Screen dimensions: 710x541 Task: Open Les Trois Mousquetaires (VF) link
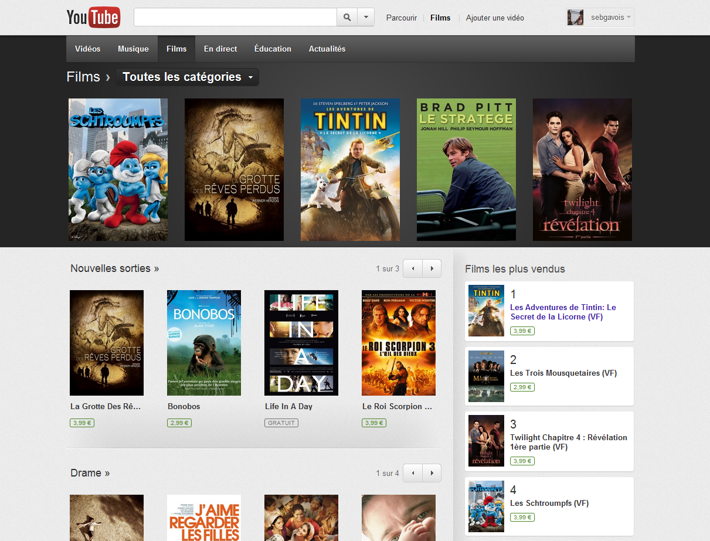[563, 373]
